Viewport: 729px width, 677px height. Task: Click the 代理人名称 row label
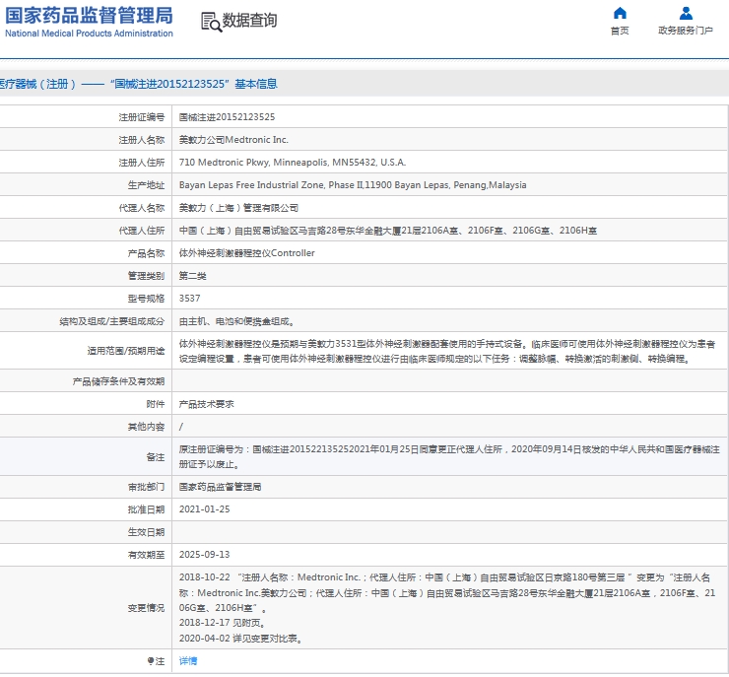point(142,208)
